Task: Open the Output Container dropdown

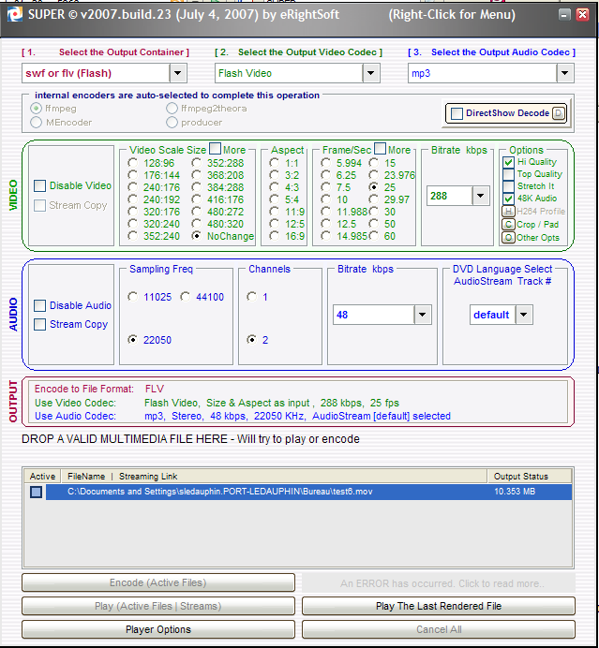Action: pos(178,72)
